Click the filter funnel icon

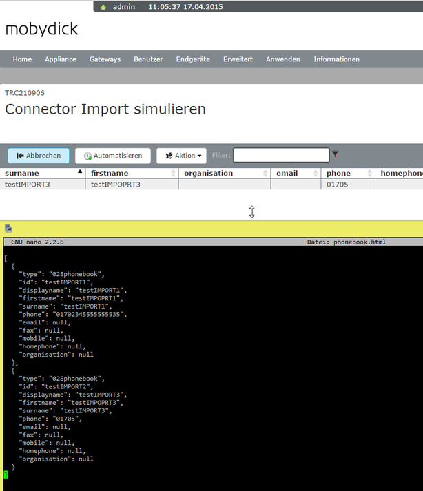coord(336,154)
